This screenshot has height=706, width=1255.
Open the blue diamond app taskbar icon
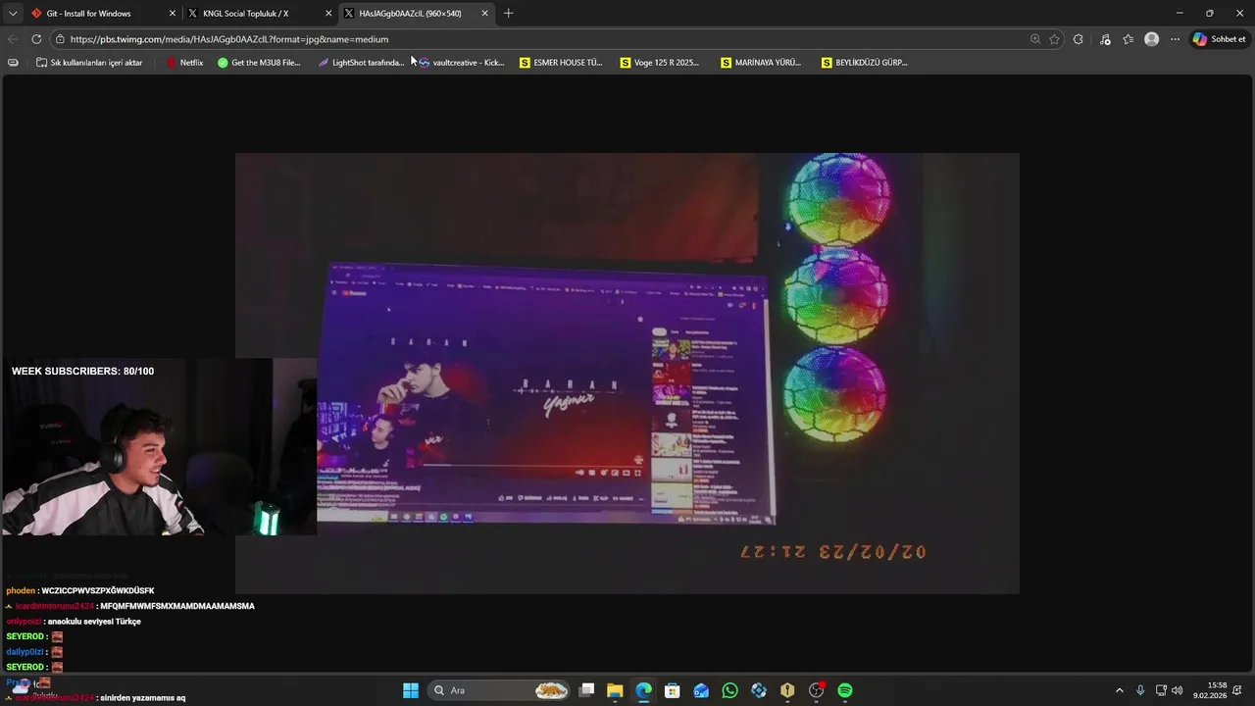[x=759, y=690]
